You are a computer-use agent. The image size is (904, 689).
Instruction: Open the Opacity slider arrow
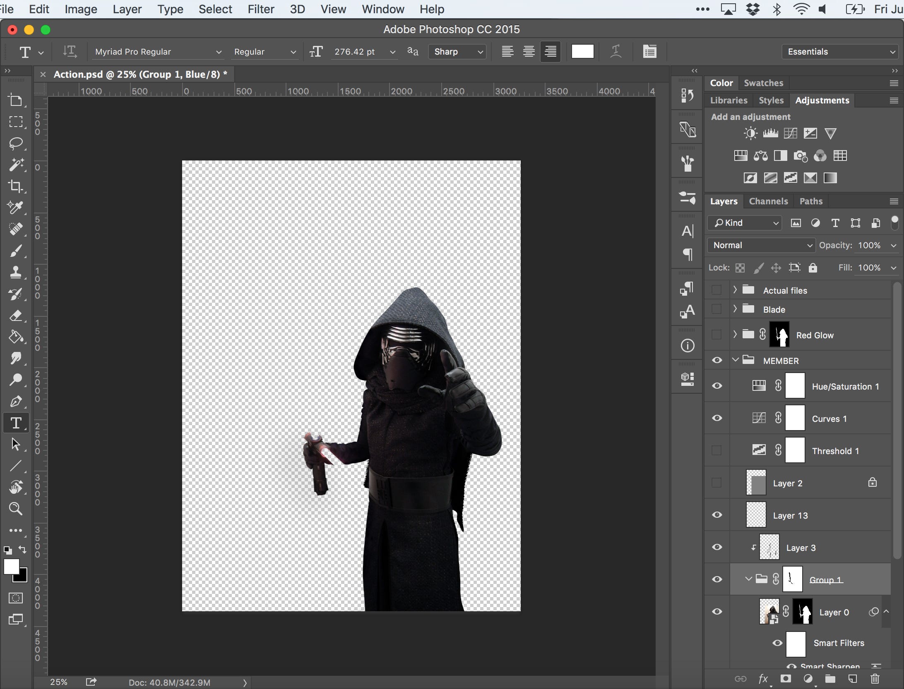tap(893, 246)
